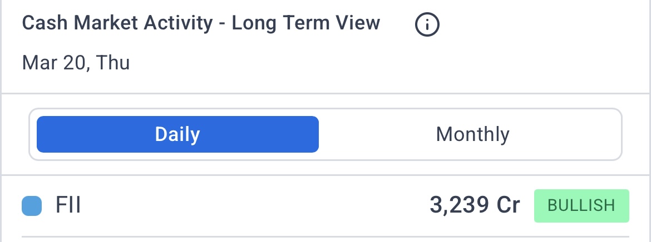Tap the BULLISH sentiment tag for FII

[x=581, y=206]
